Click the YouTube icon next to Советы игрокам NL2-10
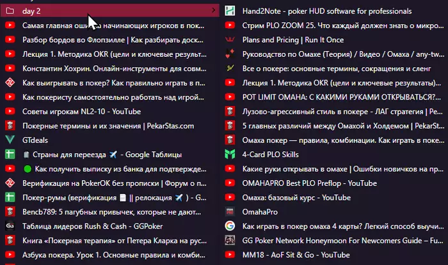 [x=10, y=111]
